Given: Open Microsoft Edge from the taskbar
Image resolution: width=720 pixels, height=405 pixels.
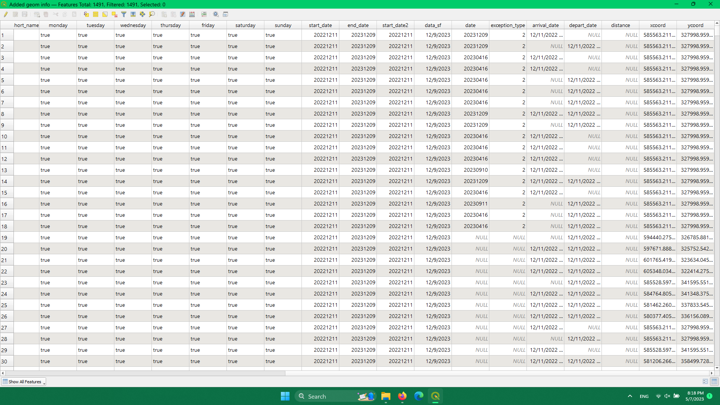Looking at the screenshot, I should coord(419,396).
